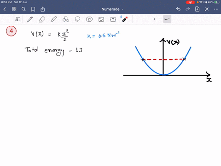Select the Eraser tool
The width and height of the screenshot is (221, 166).
click(x=42, y=19)
